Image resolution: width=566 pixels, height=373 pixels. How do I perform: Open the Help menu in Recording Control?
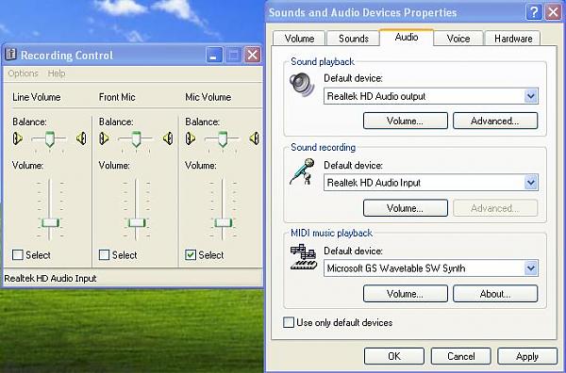pyautogui.click(x=57, y=73)
